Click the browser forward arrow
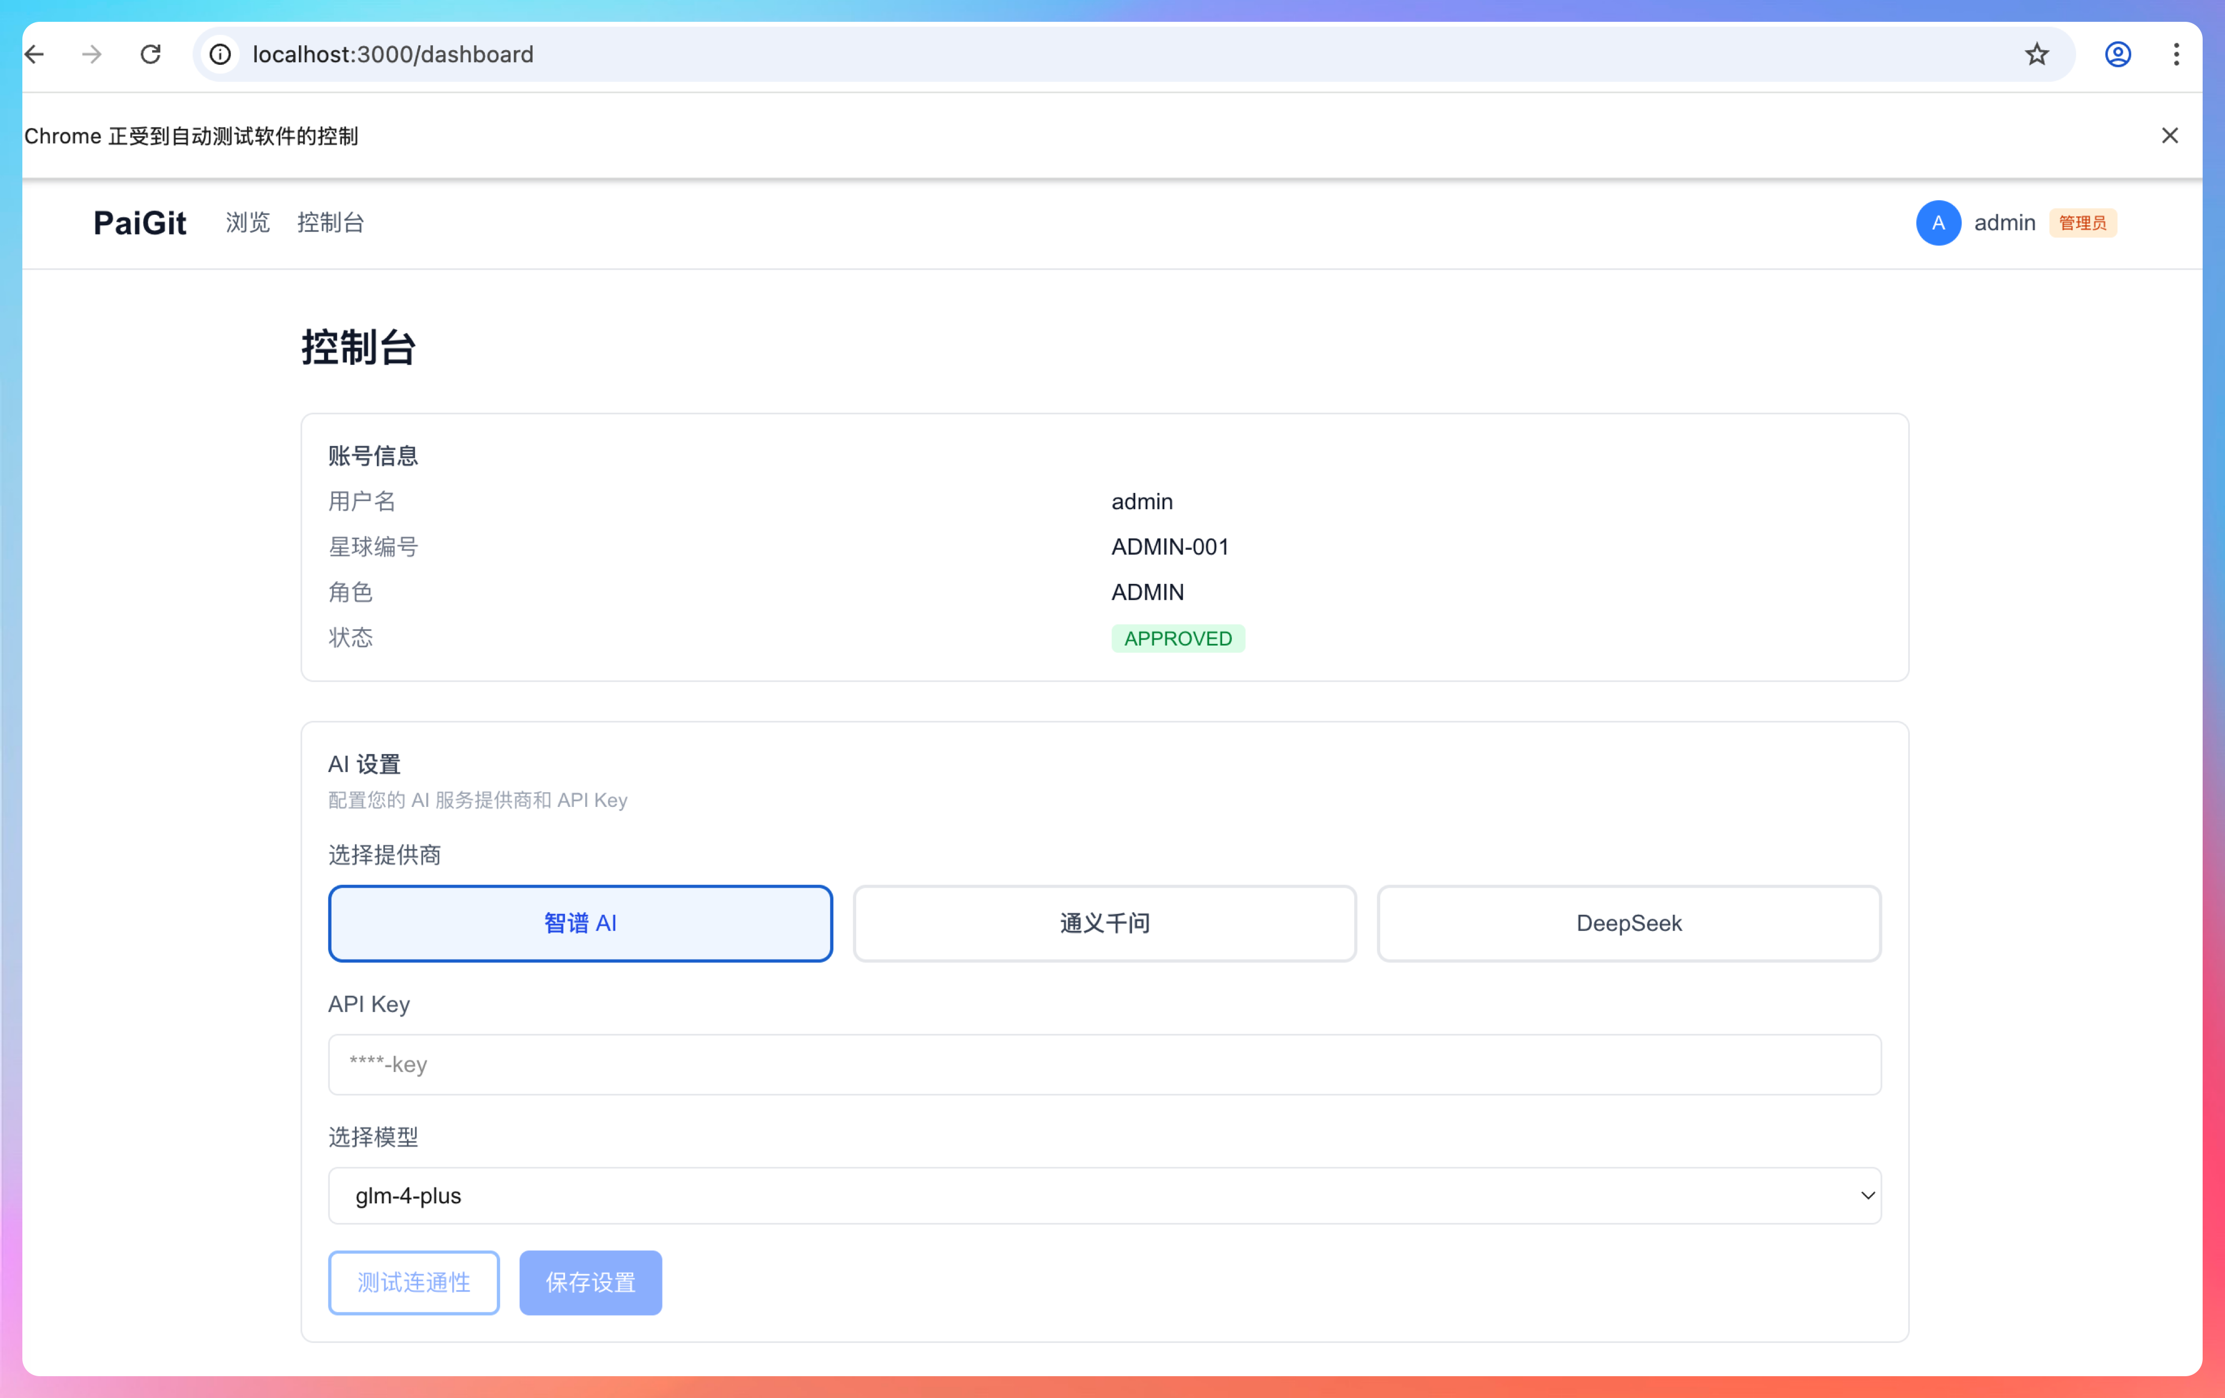The height and width of the screenshot is (1398, 2225). coord(92,55)
